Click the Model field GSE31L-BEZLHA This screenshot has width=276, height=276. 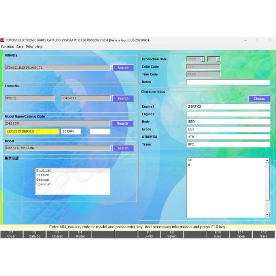(x=58, y=148)
